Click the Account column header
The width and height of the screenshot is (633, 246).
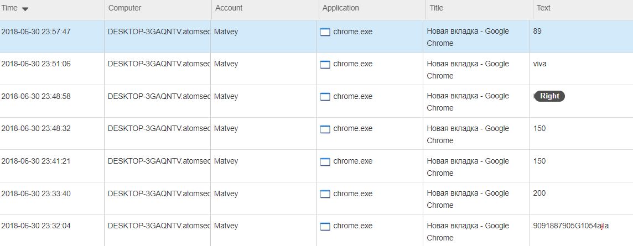pos(229,8)
